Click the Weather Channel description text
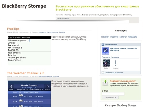This screenshot has width=143, height=107. (x=70, y=84)
